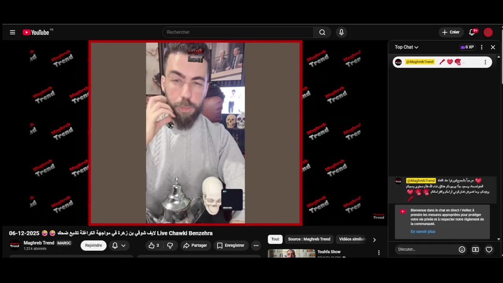Open the hamburger guide menu
503x283 pixels.
(13, 32)
